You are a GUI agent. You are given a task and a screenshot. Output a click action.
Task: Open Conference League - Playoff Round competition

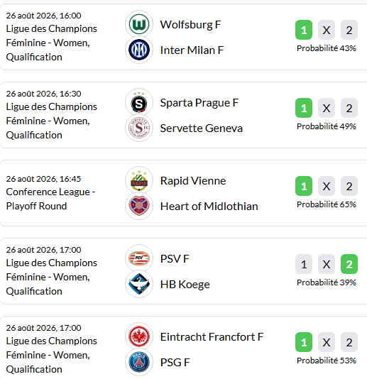pyautogui.click(x=50, y=199)
